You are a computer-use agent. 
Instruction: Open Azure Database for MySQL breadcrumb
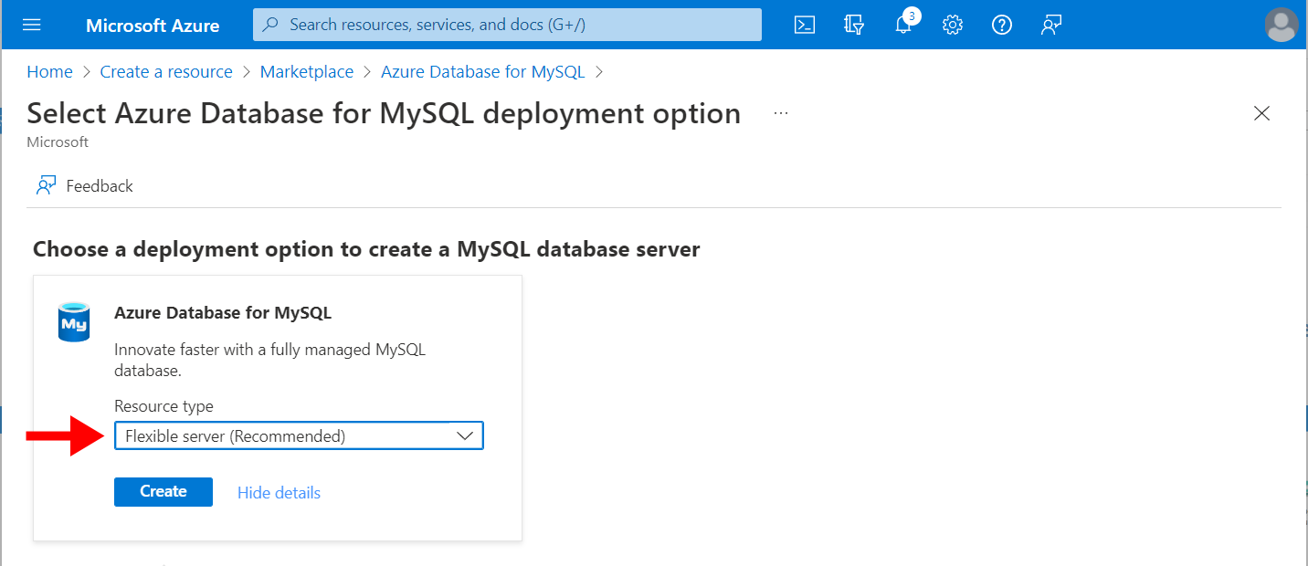pyautogui.click(x=482, y=72)
